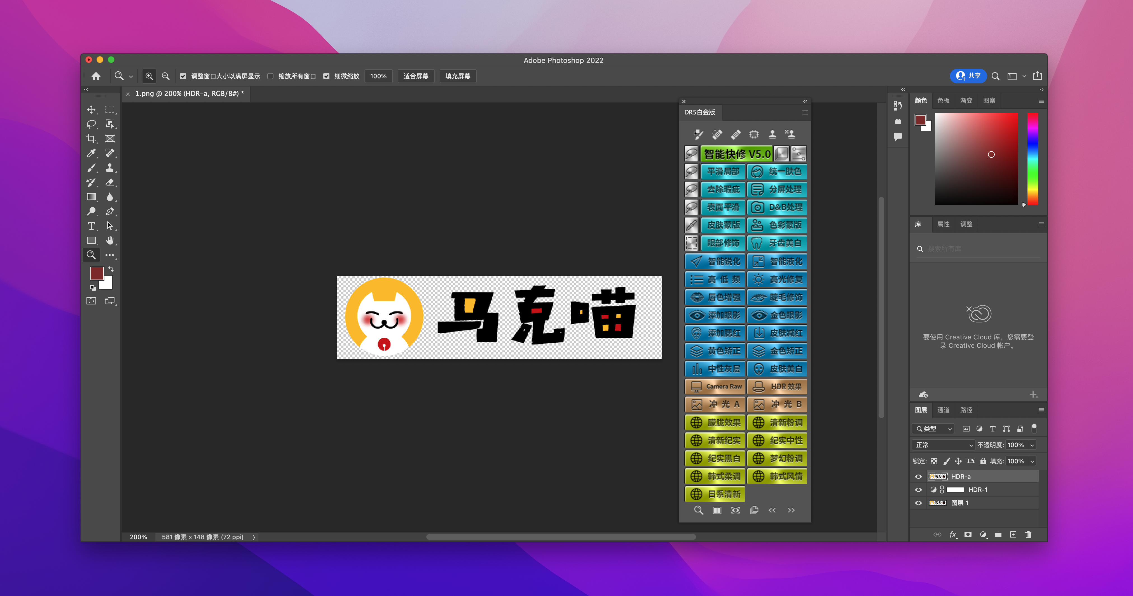Select the Eyedropper tool

tap(91, 153)
